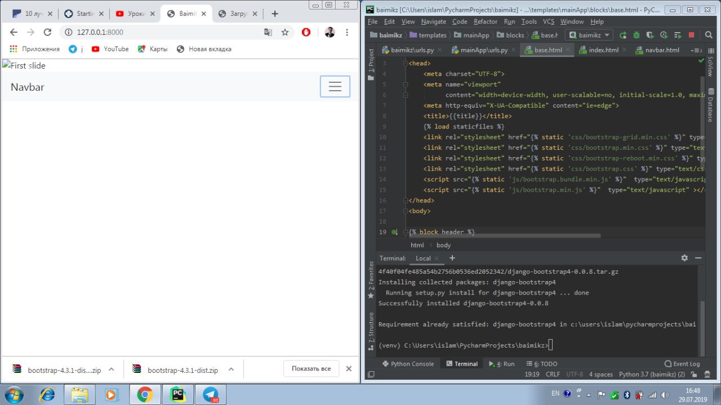Viewport: 721px width, 405px height.
Task: Click the Profile run icon
Action: [x=664, y=35]
